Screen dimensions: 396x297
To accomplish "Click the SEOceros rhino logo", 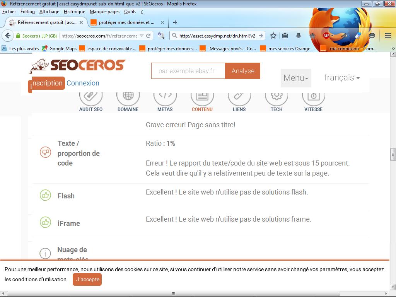I will pos(77,66).
